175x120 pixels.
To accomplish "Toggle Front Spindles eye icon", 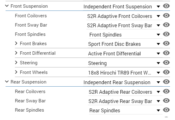I will pyautogui.click(x=166, y=34).
